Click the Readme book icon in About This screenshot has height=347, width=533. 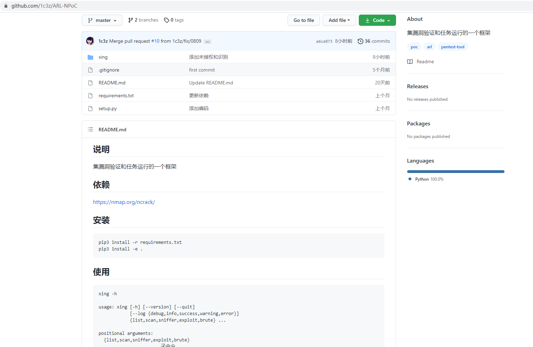tap(410, 62)
